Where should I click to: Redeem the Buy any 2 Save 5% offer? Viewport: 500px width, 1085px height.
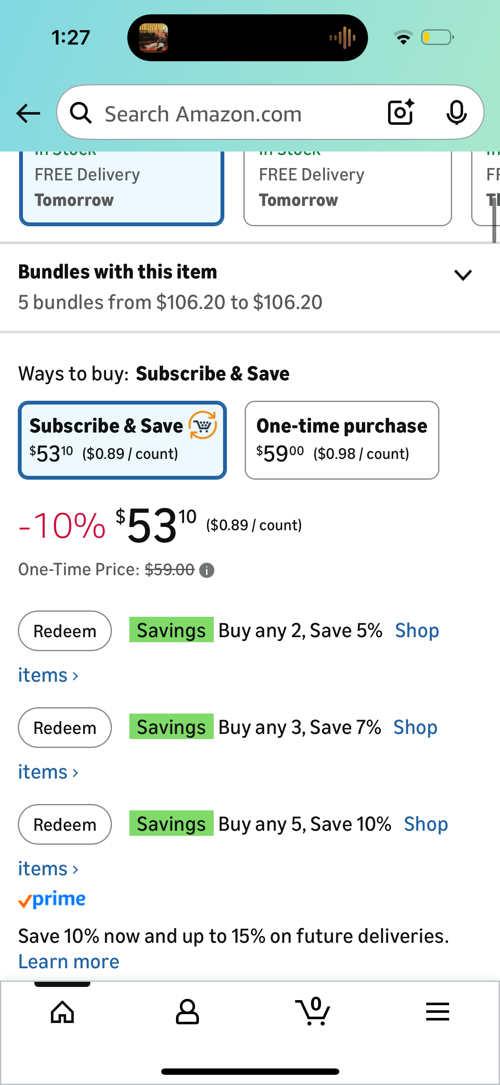pyautogui.click(x=65, y=631)
